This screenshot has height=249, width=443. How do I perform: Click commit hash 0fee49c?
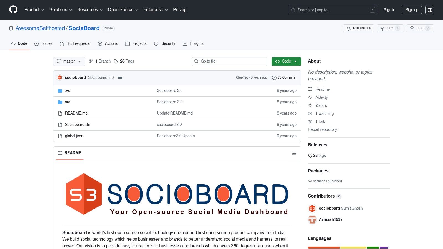(242, 78)
